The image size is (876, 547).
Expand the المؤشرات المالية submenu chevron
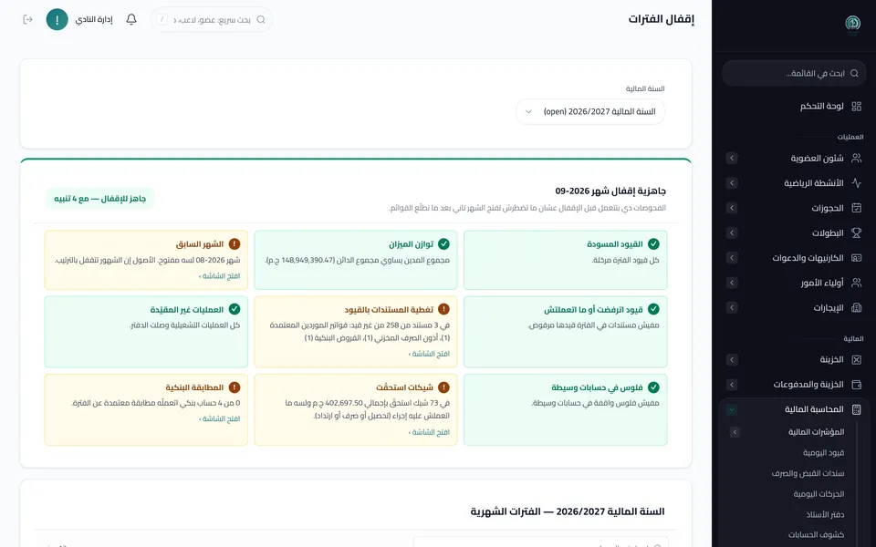(735, 432)
